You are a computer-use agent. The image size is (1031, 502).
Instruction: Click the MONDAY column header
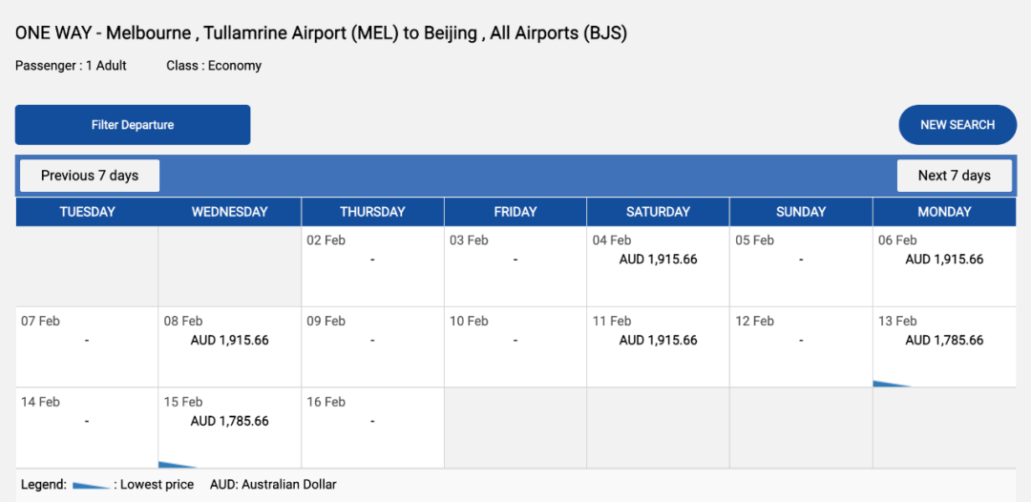(x=943, y=212)
